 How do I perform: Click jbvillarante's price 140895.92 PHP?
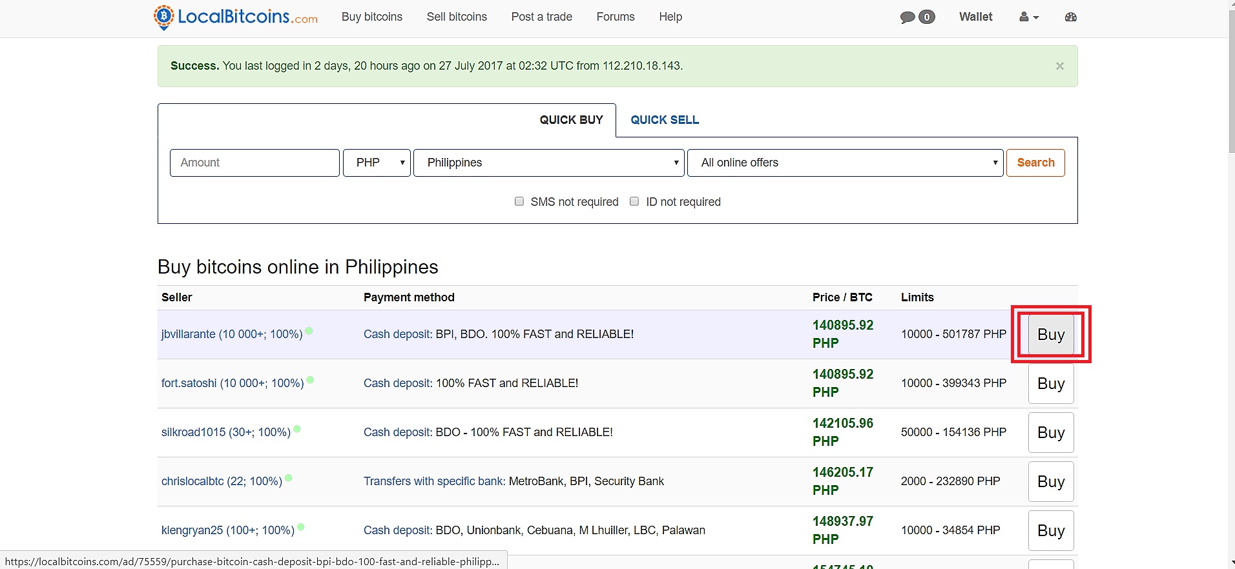click(x=843, y=334)
